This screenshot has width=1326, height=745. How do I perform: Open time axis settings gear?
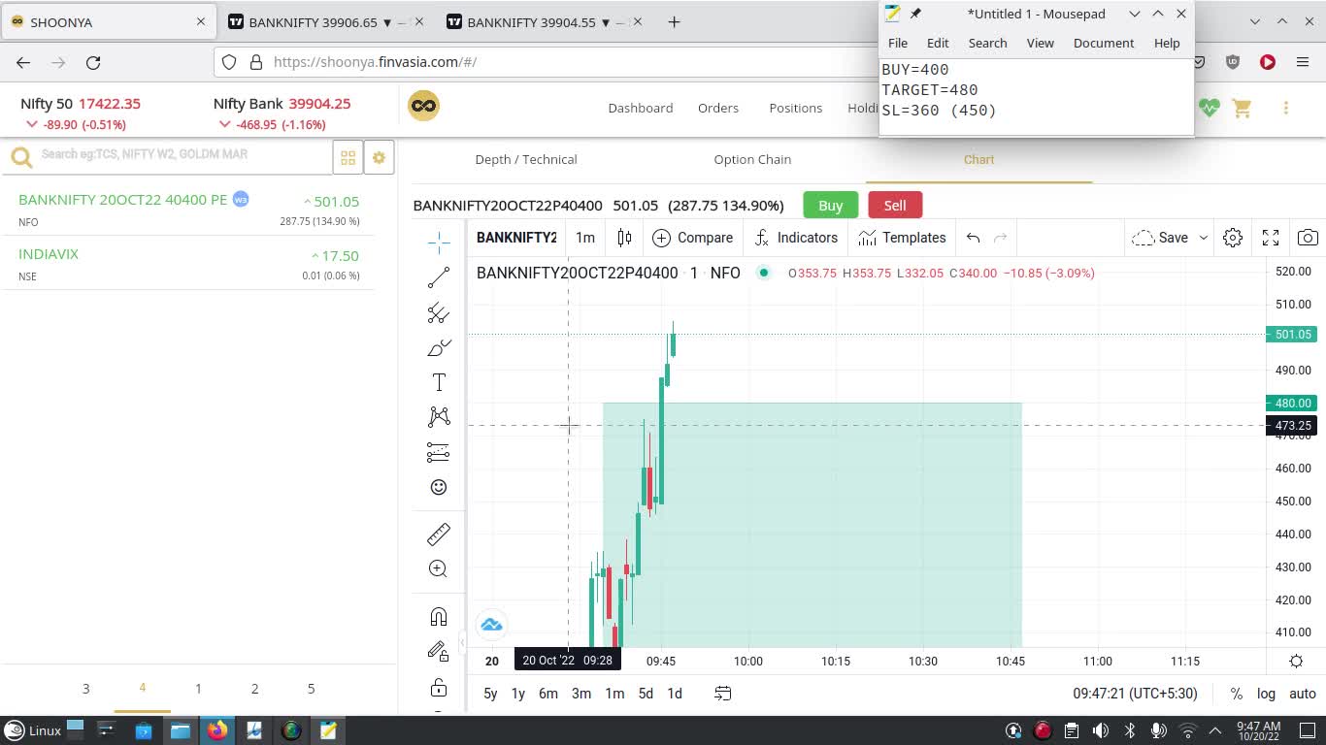click(1296, 662)
